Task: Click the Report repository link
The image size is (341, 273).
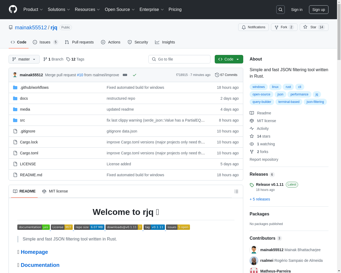Action: [x=264, y=159]
